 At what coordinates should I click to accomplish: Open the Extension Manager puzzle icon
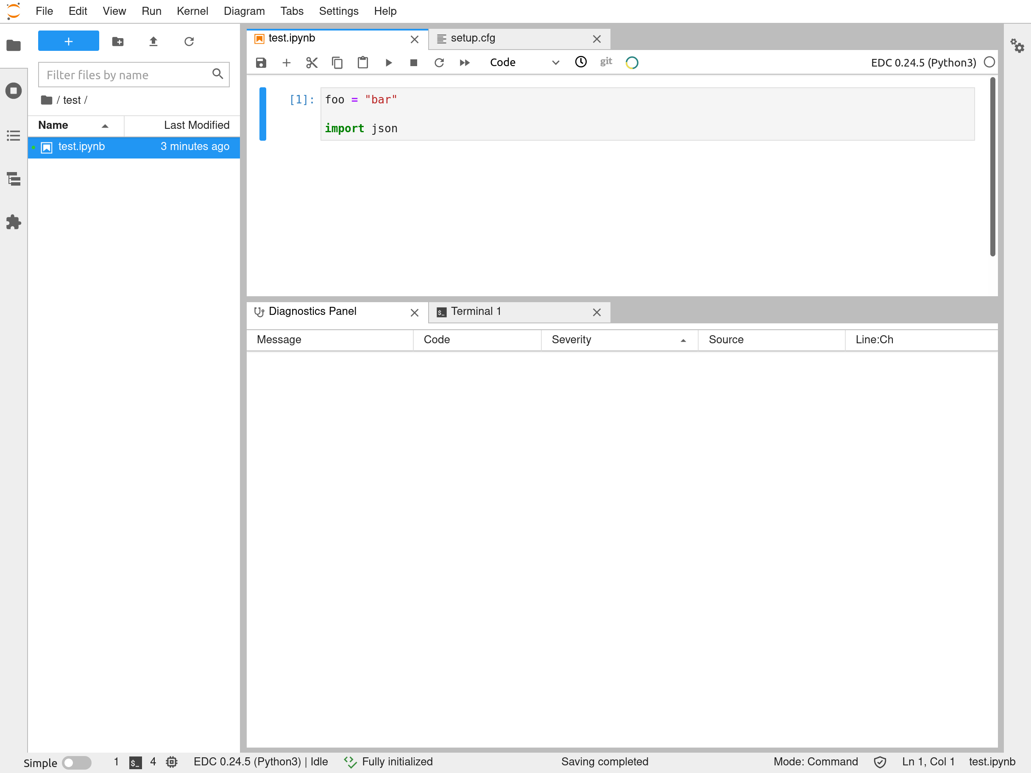(x=14, y=222)
